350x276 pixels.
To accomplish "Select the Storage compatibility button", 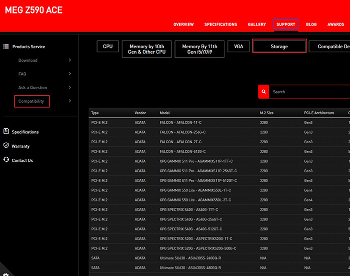I will point(279,46).
